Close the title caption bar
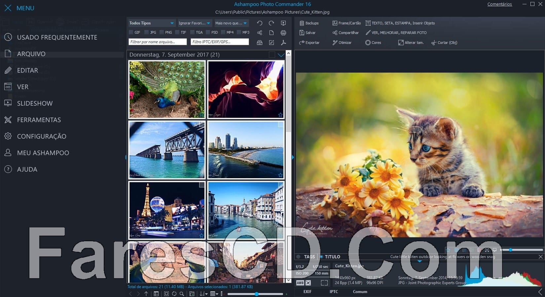This screenshot has height=297, width=545. click(x=541, y=257)
